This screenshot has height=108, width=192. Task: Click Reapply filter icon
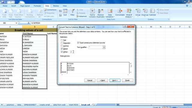tap(81, 13)
